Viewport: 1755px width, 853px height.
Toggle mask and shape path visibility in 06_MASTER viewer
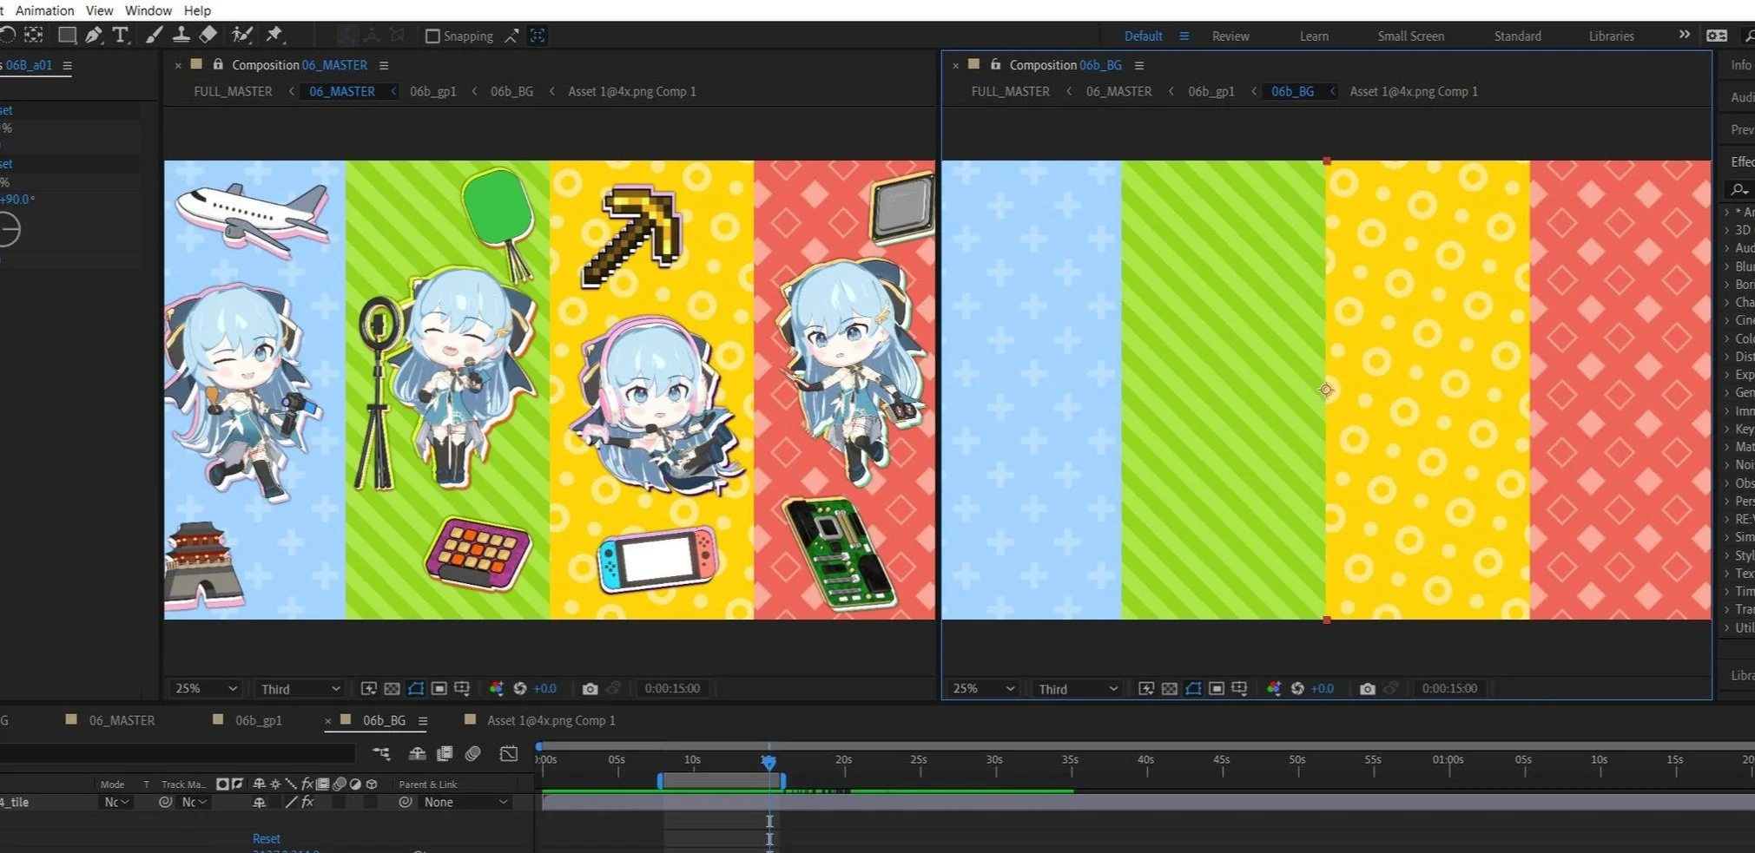point(416,688)
